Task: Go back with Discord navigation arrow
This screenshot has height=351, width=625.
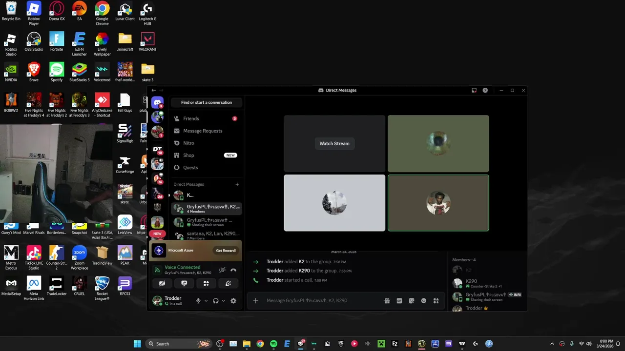Action: point(154,90)
